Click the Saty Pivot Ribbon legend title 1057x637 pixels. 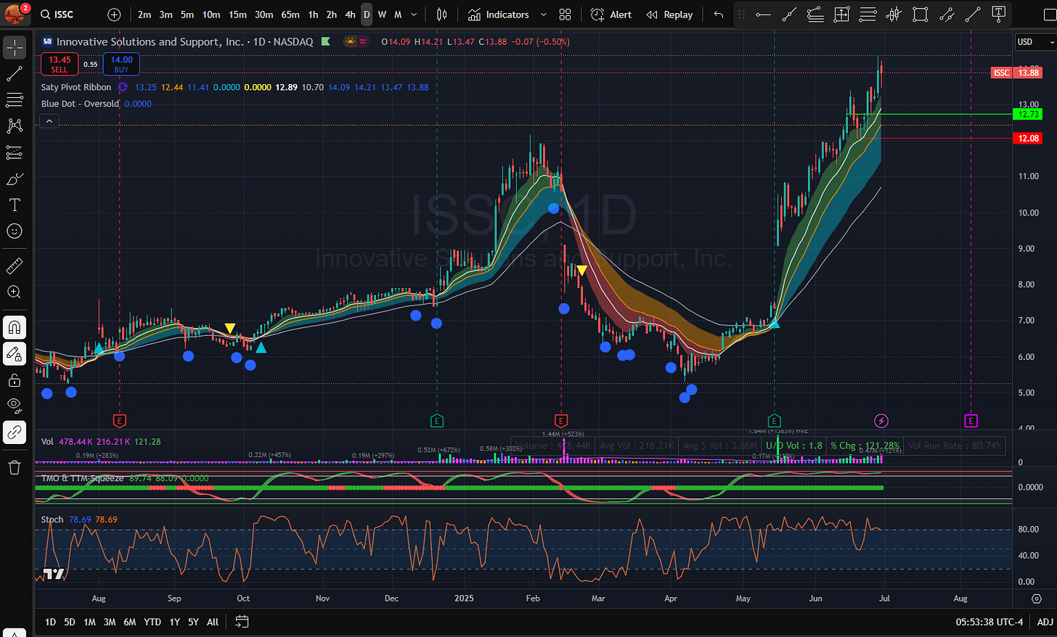click(76, 87)
